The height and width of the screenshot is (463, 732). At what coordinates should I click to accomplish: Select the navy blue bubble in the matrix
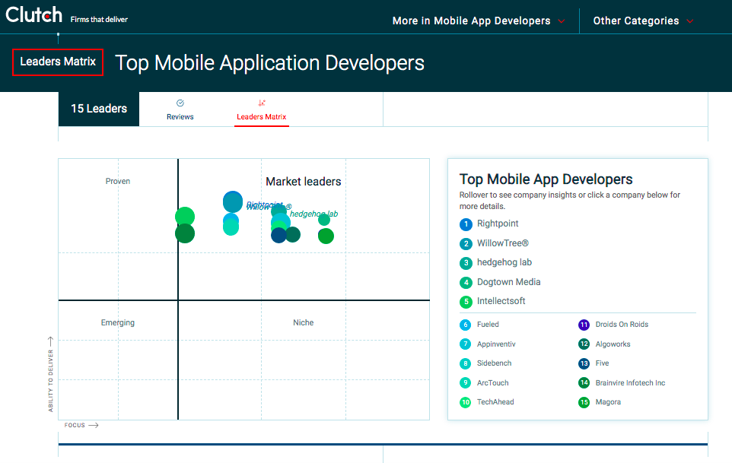(x=278, y=235)
